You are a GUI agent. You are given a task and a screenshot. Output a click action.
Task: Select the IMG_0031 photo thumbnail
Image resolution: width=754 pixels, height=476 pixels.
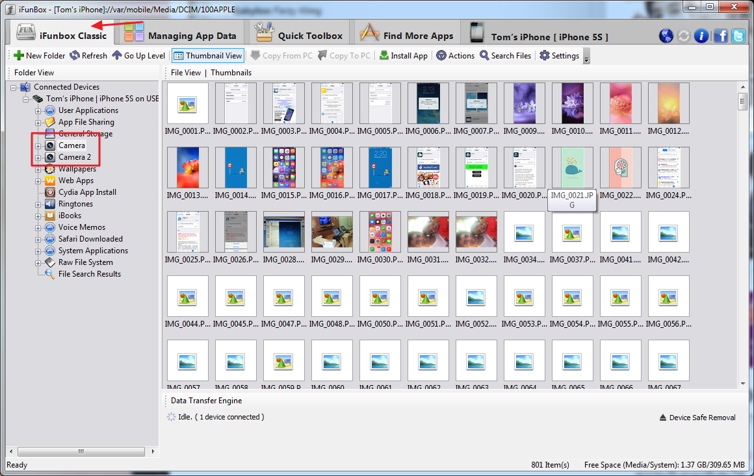tap(428, 232)
